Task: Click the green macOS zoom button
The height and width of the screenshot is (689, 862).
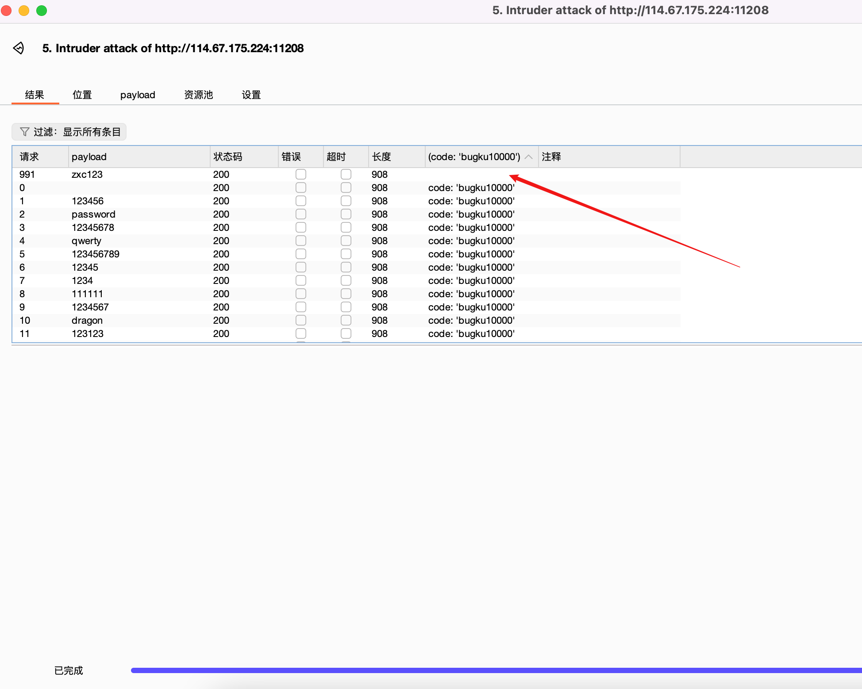Action: click(42, 10)
